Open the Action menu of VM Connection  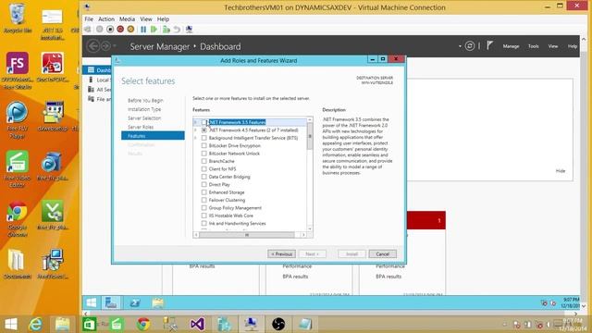[106, 18]
